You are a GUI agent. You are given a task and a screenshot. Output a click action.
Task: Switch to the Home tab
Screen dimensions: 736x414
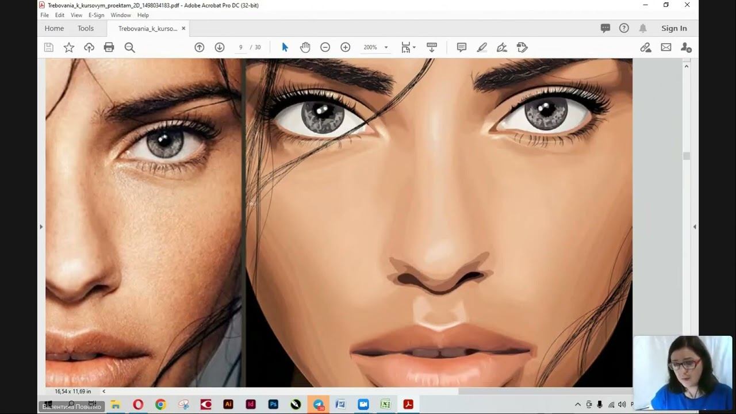tap(54, 28)
